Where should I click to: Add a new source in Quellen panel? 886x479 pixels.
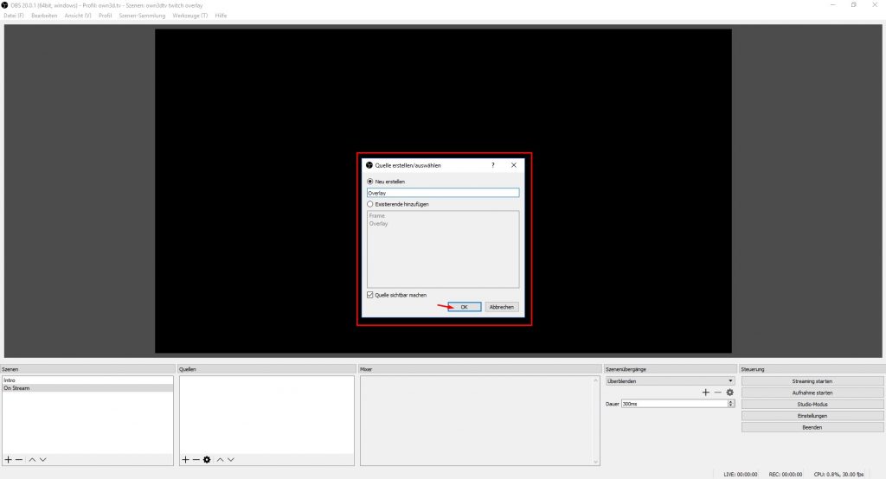coord(185,459)
